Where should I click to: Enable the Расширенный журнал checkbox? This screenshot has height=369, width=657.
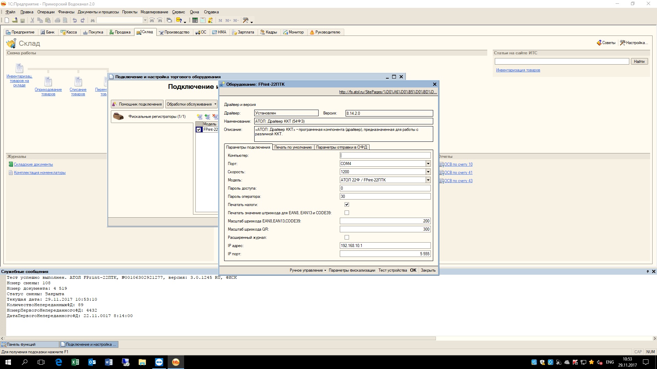(347, 237)
